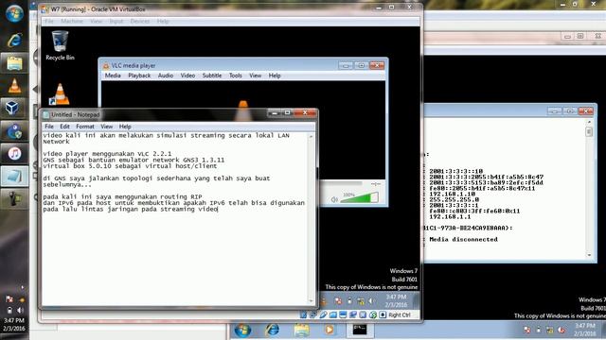Screen dimensions: 606x340
Task: Open Notepad's Edit menu
Action: pyautogui.click(x=64, y=127)
